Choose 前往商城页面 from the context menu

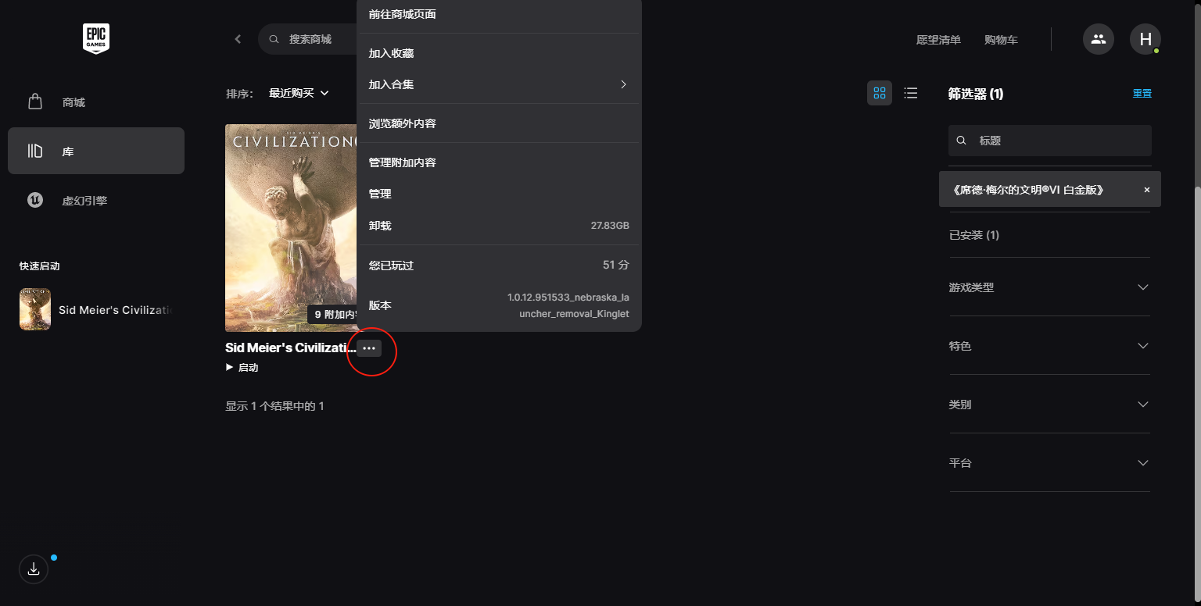tap(499, 14)
